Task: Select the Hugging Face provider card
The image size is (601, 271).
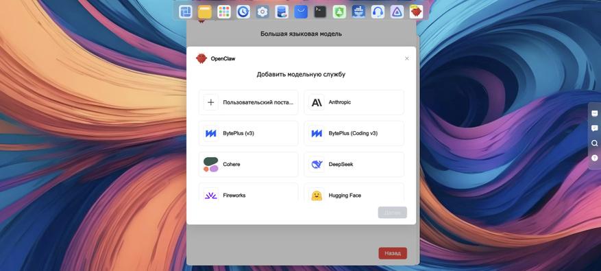Action: 354,192
